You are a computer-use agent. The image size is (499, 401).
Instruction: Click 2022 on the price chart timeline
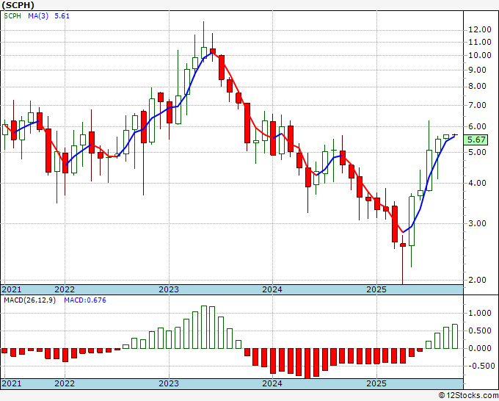[x=65, y=289]
